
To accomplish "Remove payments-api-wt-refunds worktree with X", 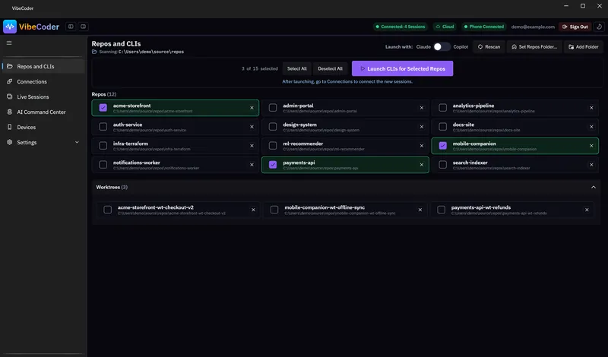I will [x=587, y=210].
